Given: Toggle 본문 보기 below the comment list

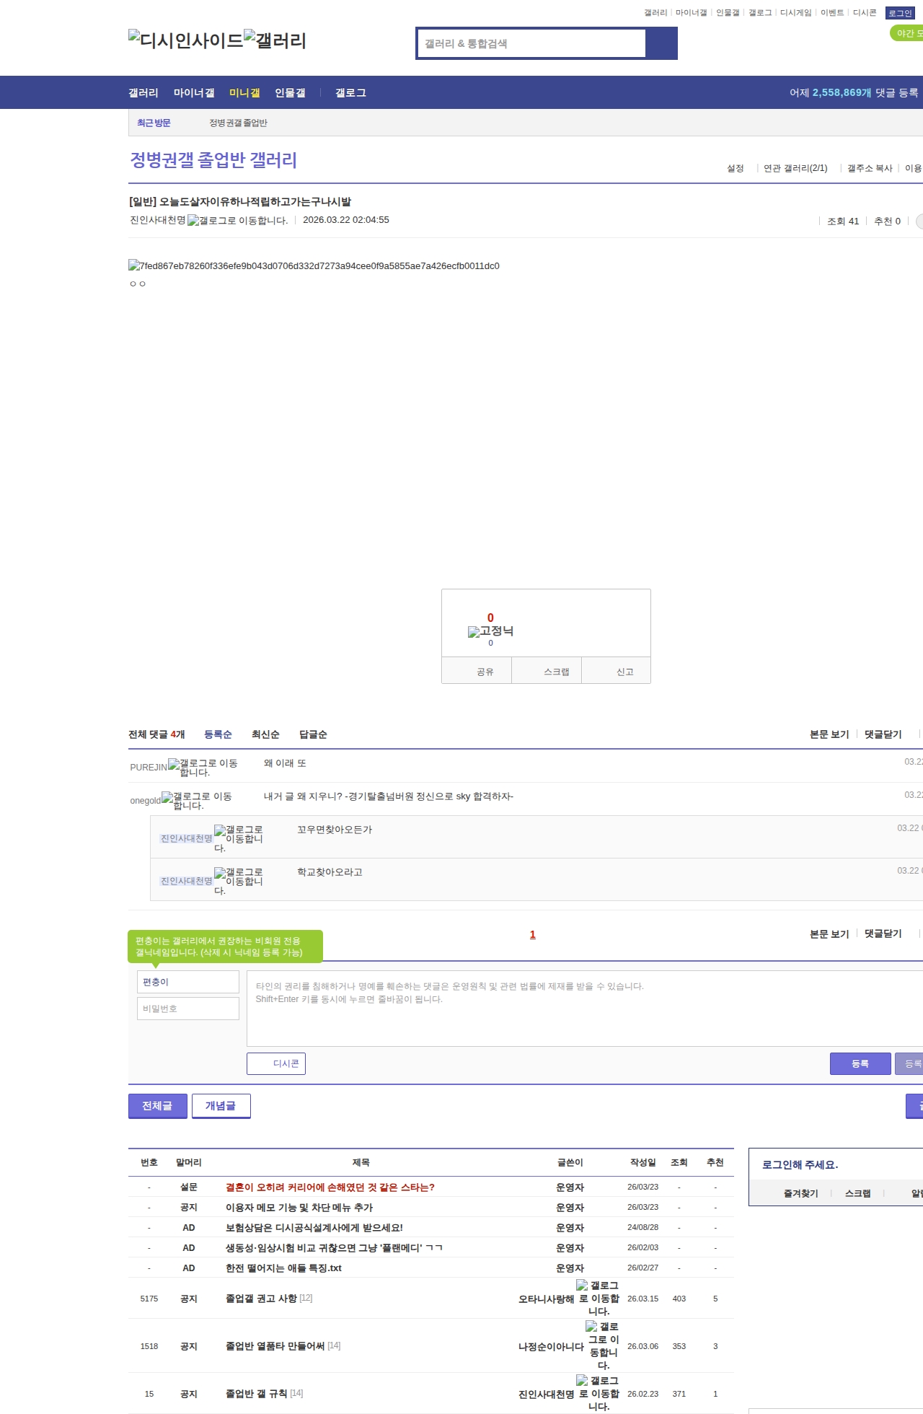Looking at the screenshot, I should (829, 934).
